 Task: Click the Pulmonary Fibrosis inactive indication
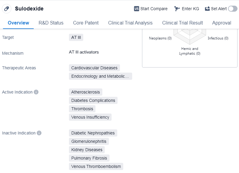coord(89,158)
